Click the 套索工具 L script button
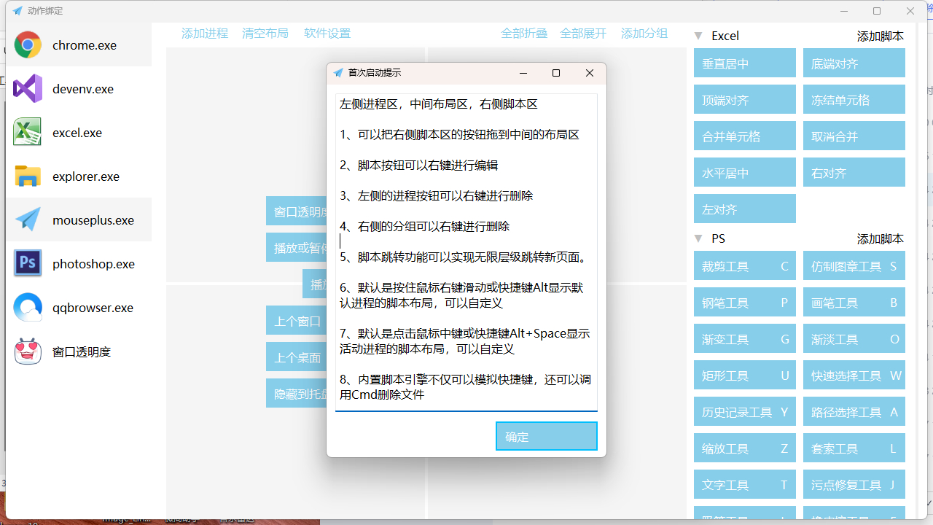The image size is (933, 525). [x=854, y=448]
